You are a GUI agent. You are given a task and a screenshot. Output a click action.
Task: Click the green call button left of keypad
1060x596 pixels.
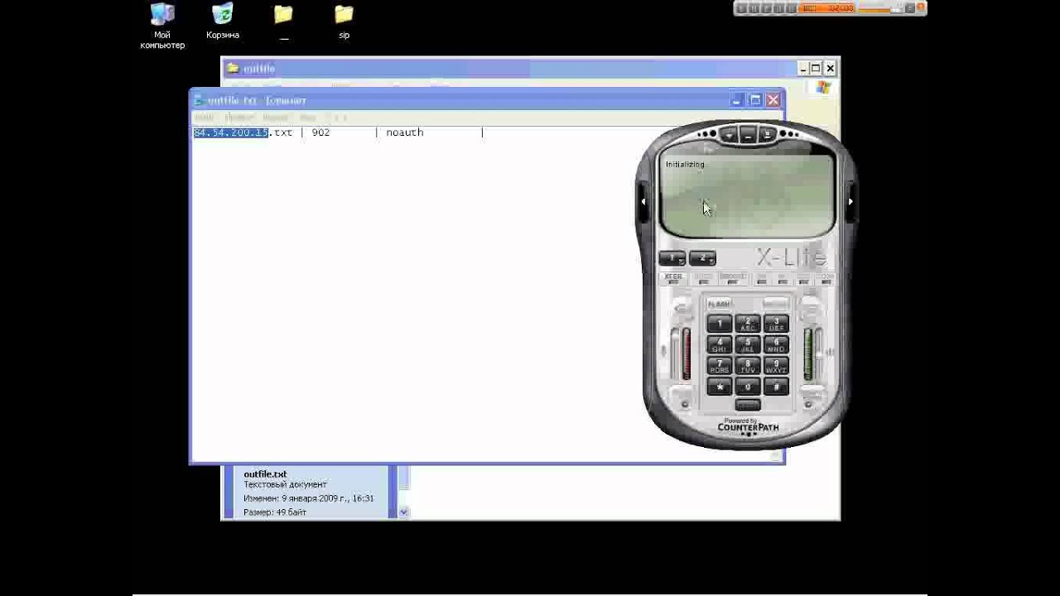coord(682,309)
